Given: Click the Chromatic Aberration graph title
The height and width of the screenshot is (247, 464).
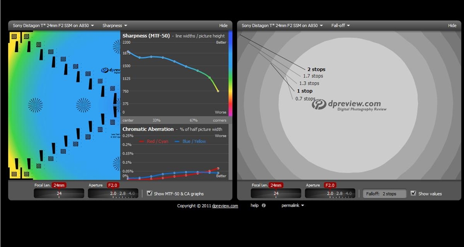Looking at the screenshot, I should click(x=148, y=129).
